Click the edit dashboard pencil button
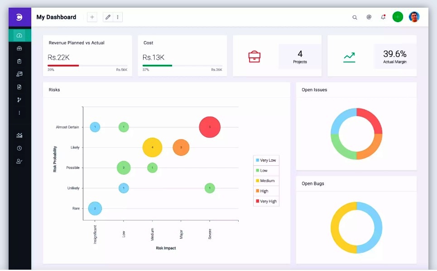 click(x=108, y=17)
